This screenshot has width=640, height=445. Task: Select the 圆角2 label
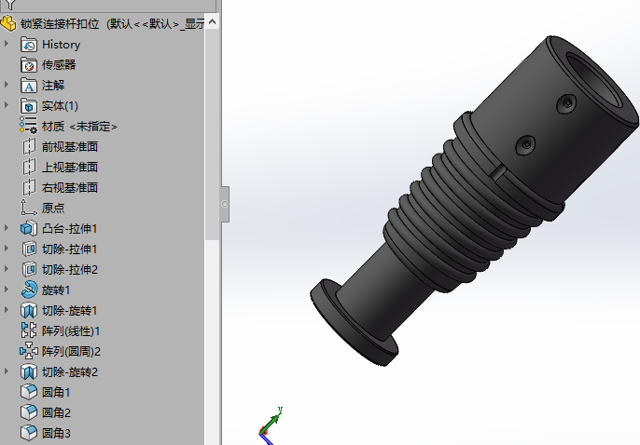click(56, 412)
